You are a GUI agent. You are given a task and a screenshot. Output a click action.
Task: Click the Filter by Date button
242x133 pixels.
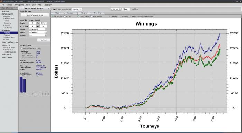pos(35,15)
